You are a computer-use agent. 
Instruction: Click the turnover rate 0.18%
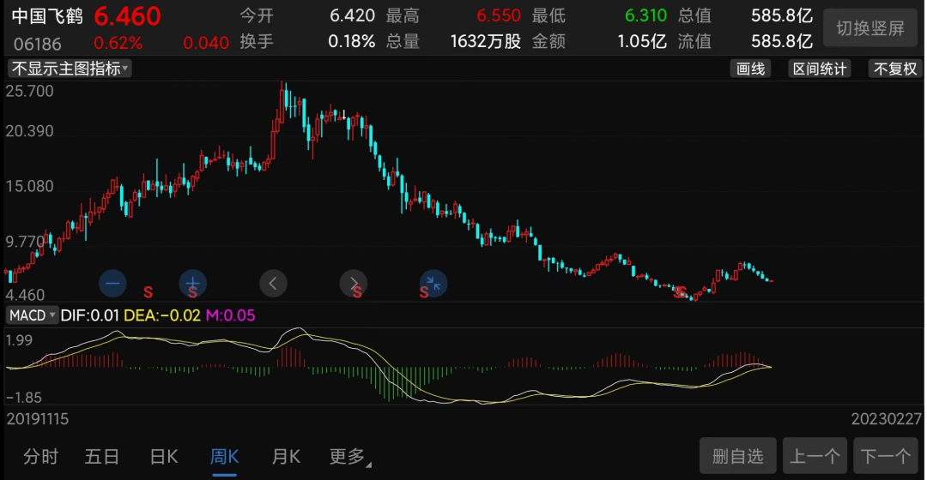[x=352, y=41]
